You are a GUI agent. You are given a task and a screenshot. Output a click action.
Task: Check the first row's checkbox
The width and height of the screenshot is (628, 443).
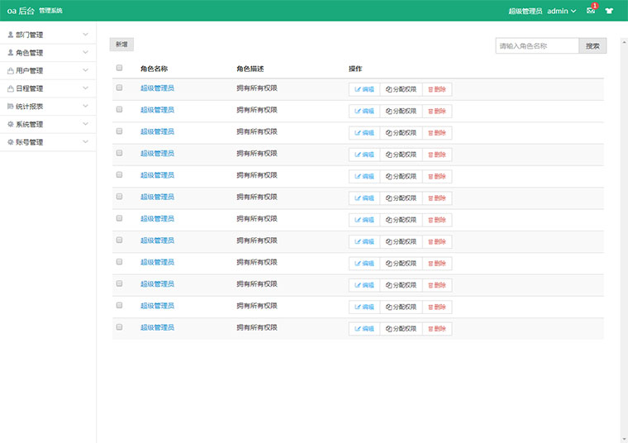(119, 88)
